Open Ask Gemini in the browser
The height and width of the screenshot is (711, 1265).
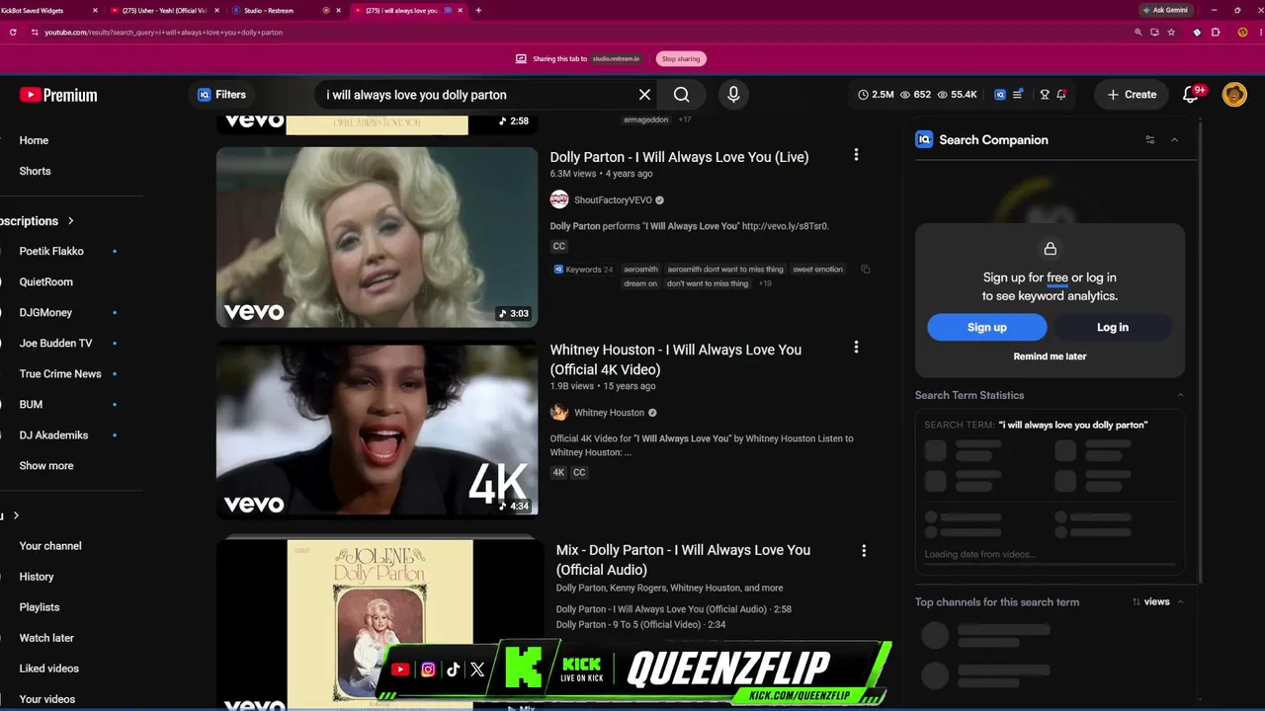(x=1166, y=10)
